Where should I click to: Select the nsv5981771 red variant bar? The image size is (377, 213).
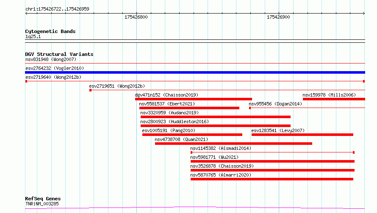pos(272,161)
